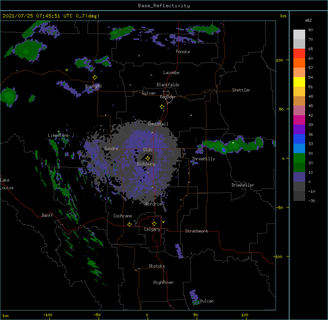This screenshot has height=320, width=328.
Task: Select the dark orange swatch below the red one
Action: (299, 63)
